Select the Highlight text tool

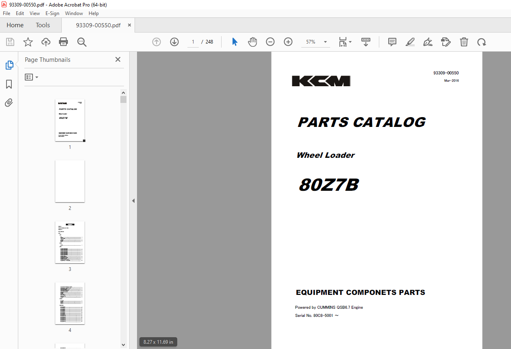410,42
